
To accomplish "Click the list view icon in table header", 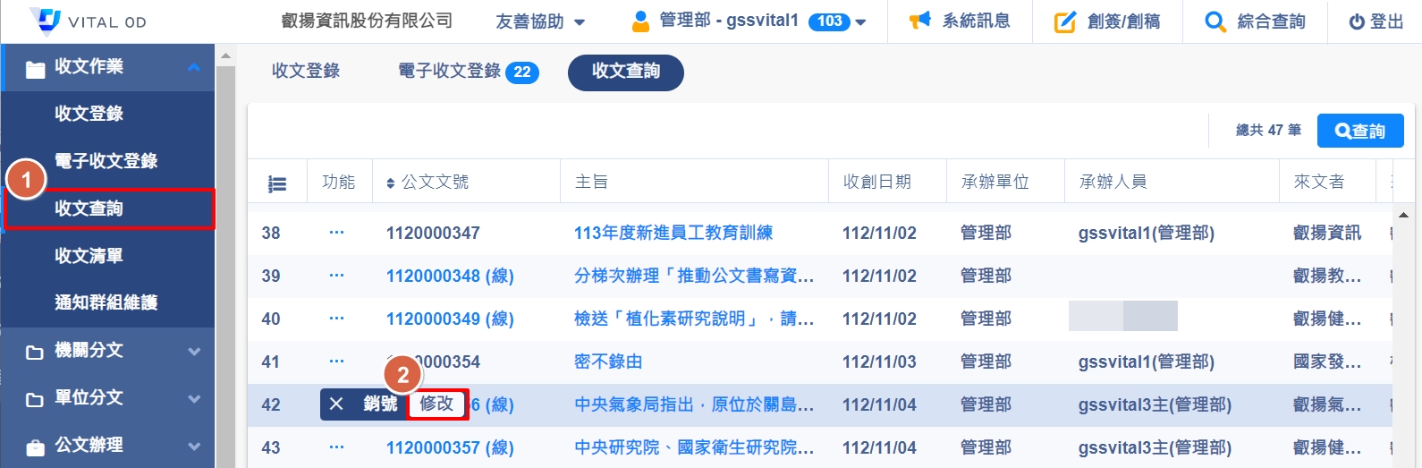I will [x=277, y=183].
